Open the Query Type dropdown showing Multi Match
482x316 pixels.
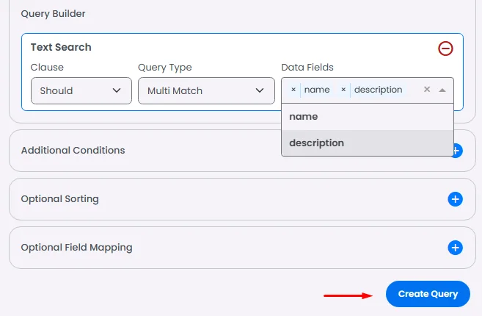click(x=206, y=90)
